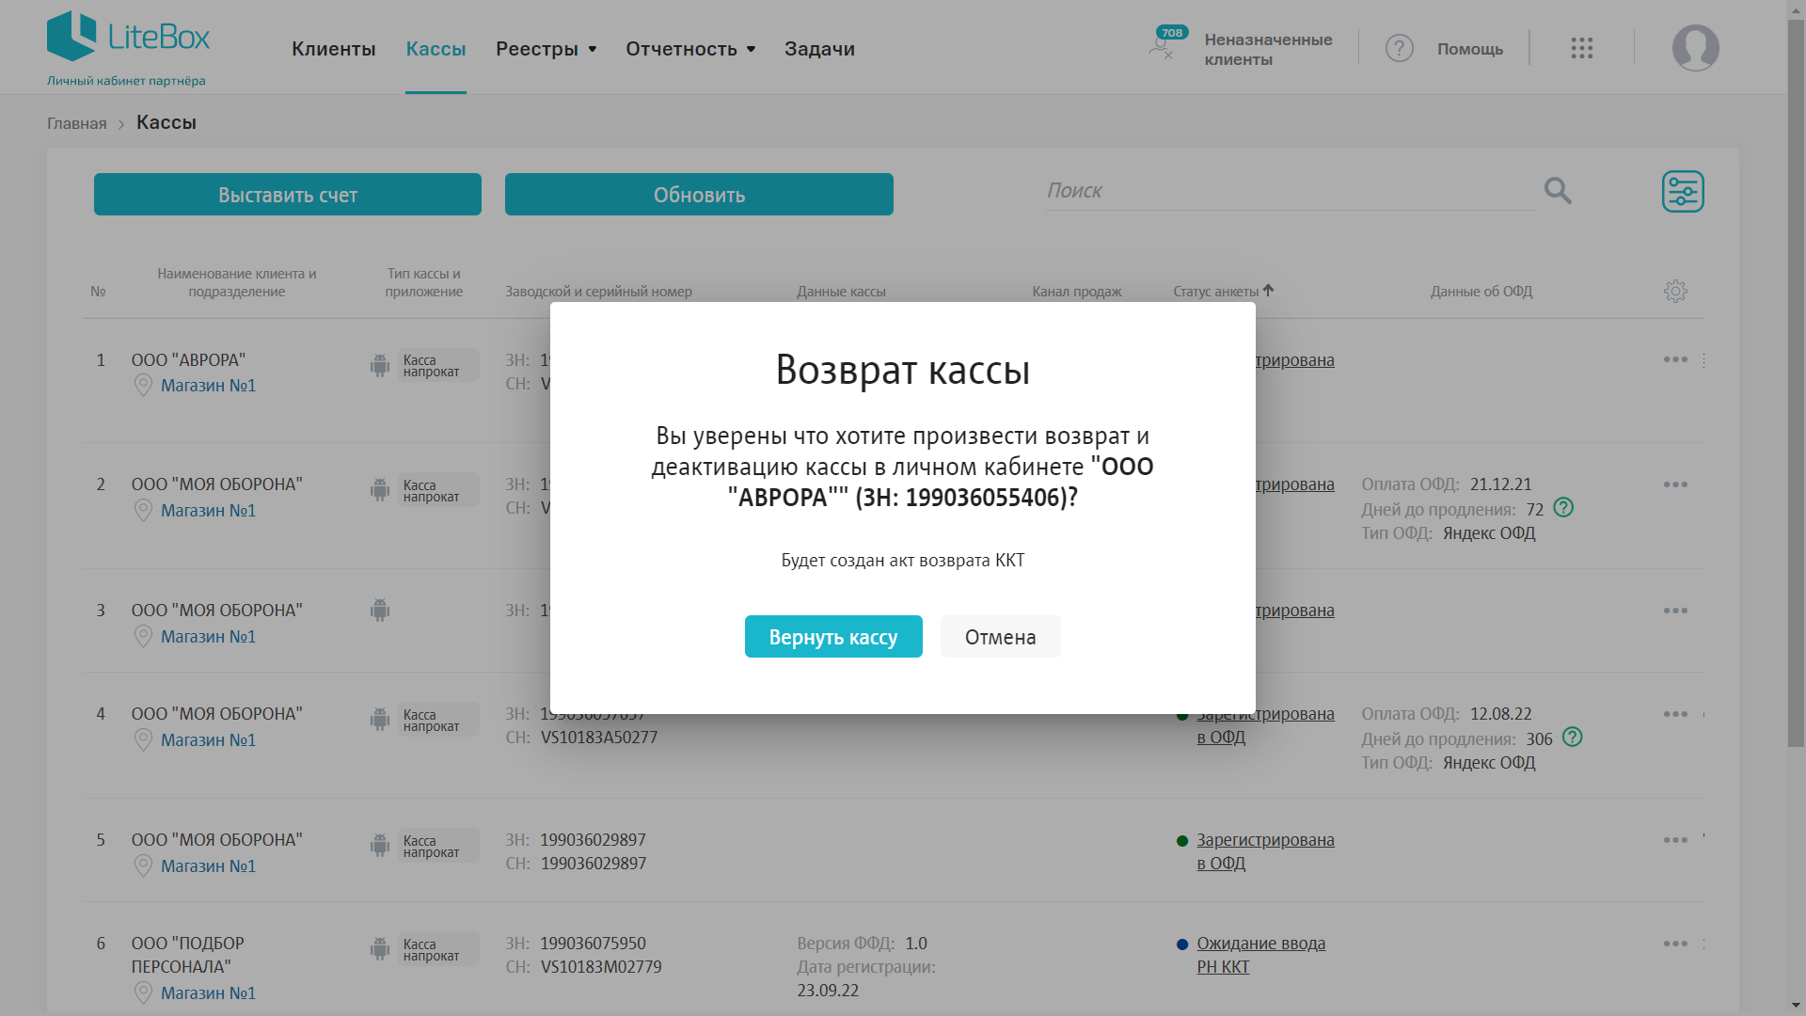The width and height of the screenshot is (1806, 1016).
Task: Open Магазин №1 link in row 5
Action: click(208, 866)
